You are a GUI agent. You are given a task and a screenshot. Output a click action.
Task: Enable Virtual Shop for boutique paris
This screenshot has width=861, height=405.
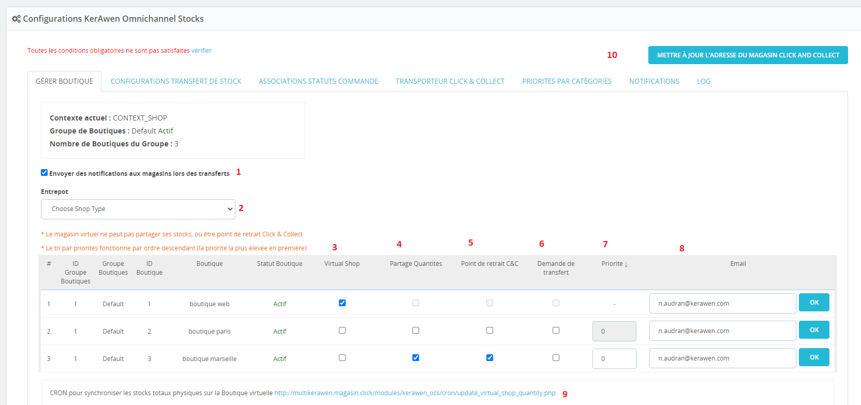[342, 331]
